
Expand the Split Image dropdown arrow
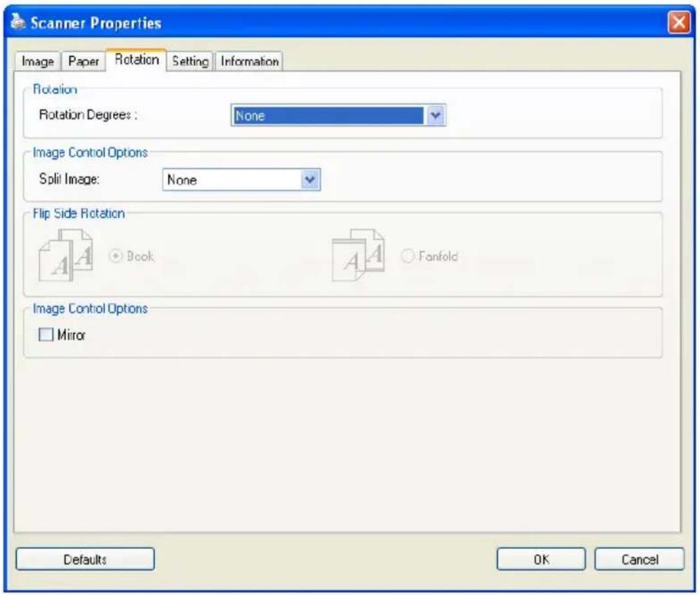click(311, 179)
